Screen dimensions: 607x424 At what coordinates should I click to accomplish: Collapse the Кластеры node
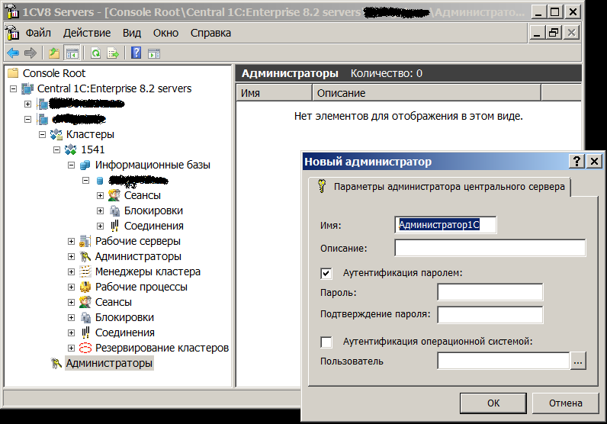click(x=42, y=134)
